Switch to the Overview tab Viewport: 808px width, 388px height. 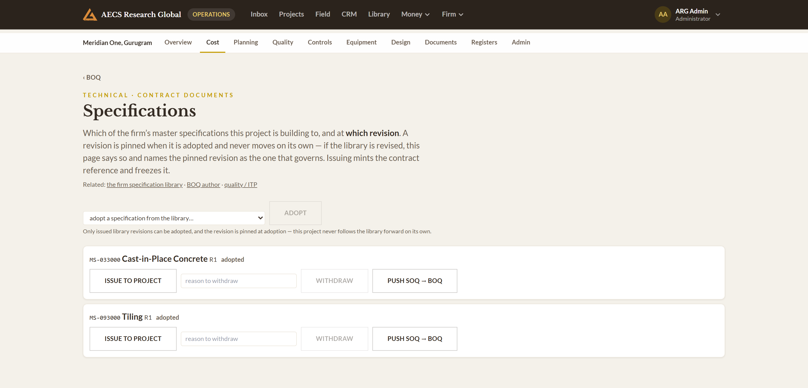coord(178,42)
